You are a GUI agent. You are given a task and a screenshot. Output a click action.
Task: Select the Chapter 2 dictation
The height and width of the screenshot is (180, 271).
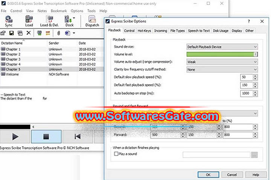tap(52, 54)
